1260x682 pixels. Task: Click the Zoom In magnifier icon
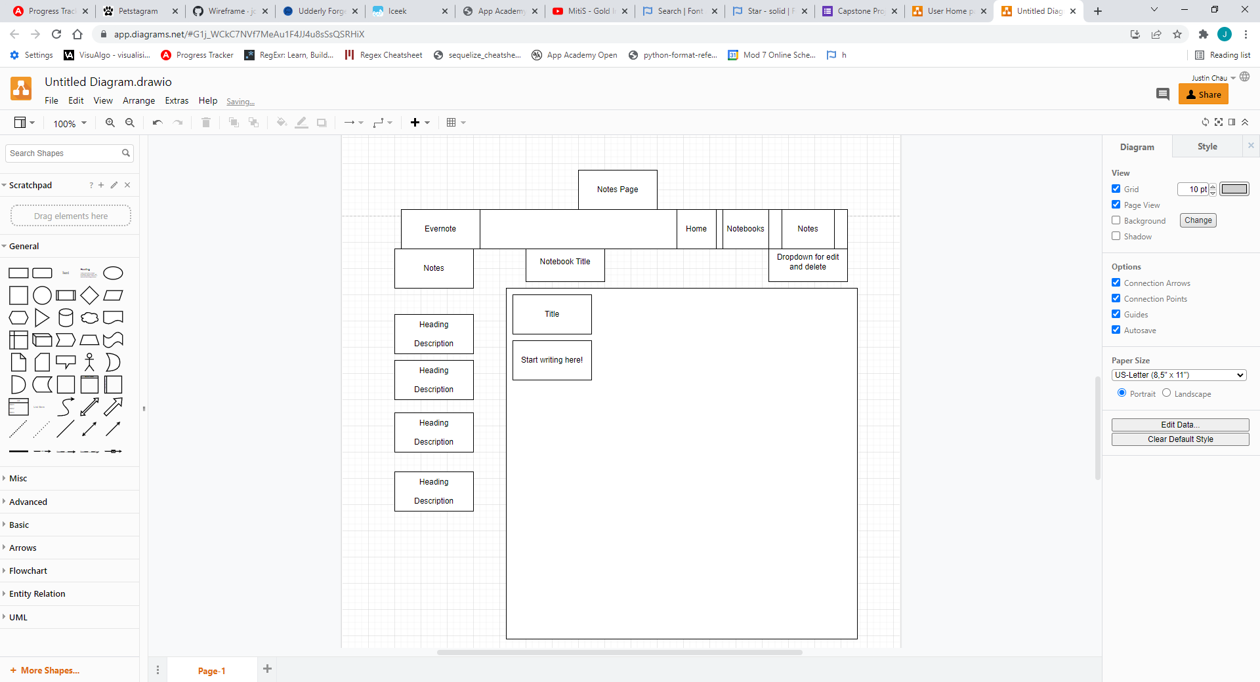point(110,122)
